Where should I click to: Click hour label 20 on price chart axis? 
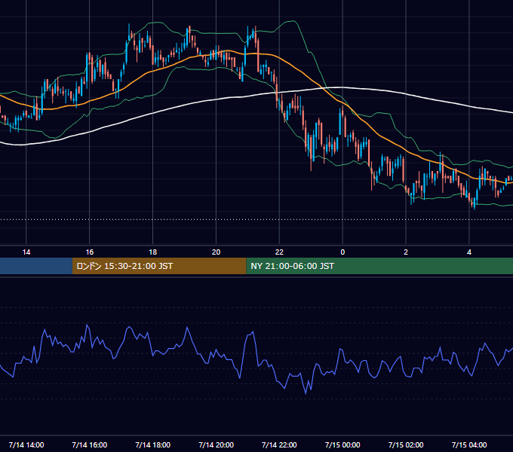(216, 252)
